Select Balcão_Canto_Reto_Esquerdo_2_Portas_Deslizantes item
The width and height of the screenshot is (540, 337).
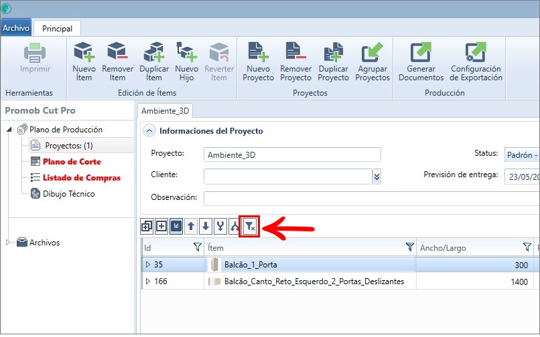[x=310, y=282]
